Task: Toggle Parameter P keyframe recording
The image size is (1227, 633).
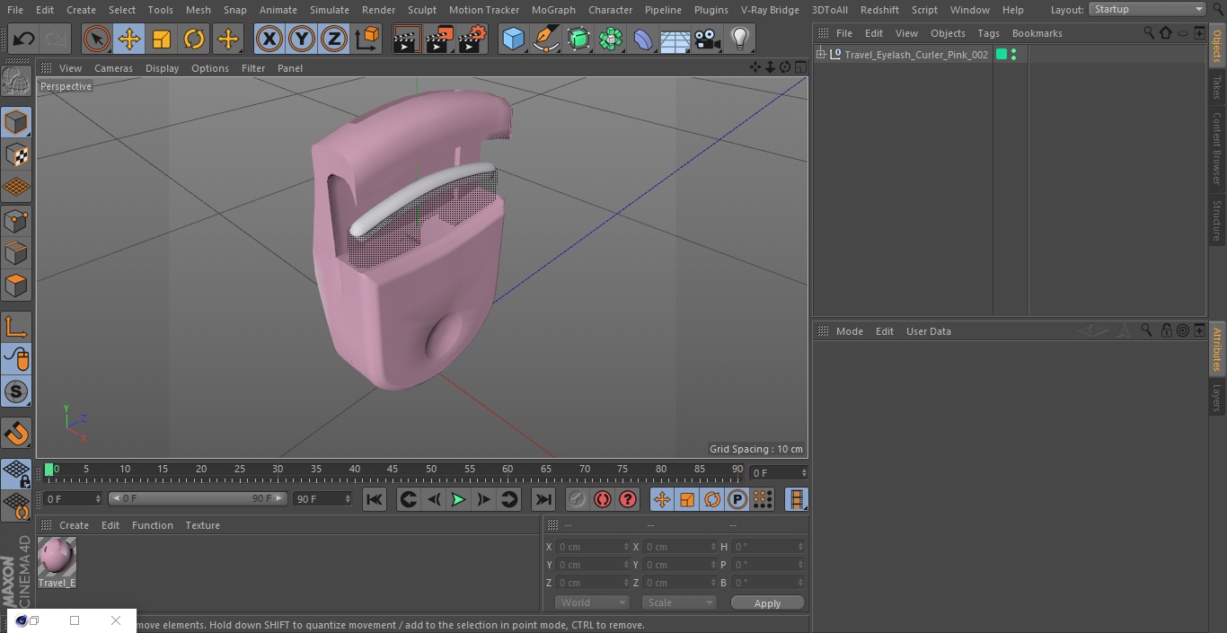Action: pyautogui.click(x=737, y=499)
